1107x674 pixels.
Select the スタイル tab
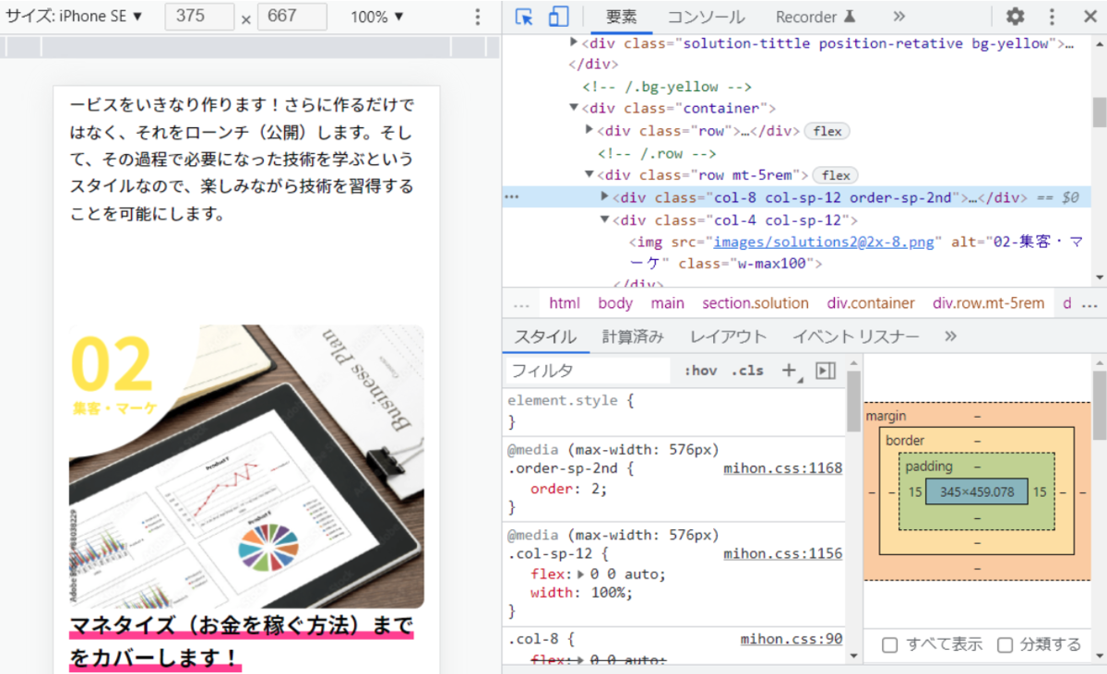[x=545, y=337]
